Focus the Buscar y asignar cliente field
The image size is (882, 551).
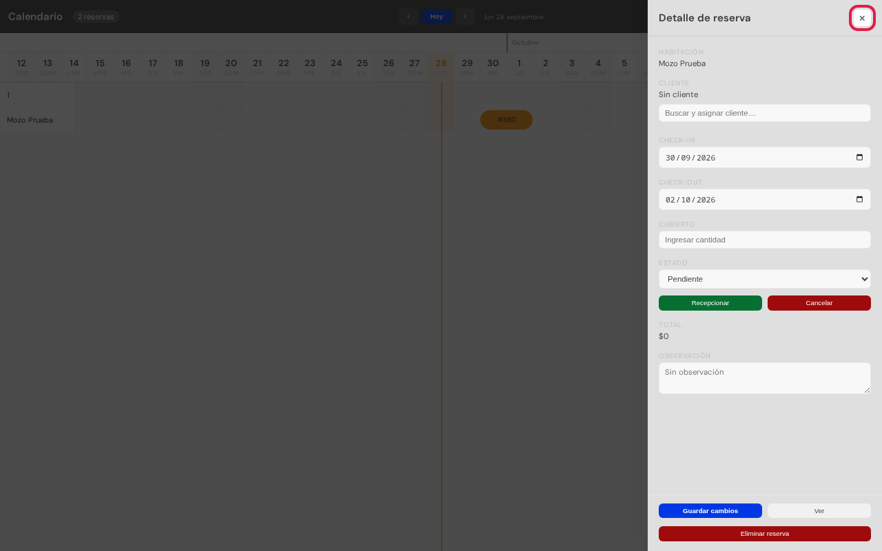click(x=765, y=113)
